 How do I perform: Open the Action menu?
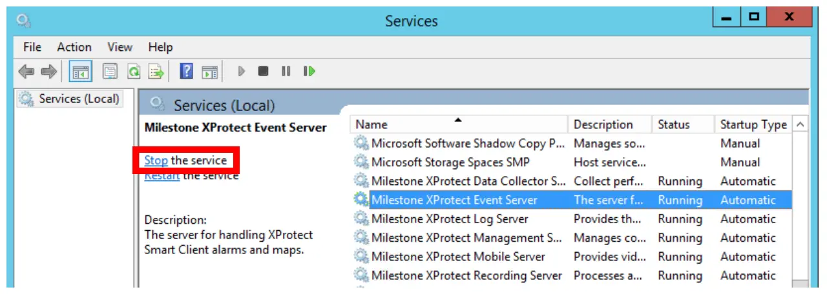[74, 47]
